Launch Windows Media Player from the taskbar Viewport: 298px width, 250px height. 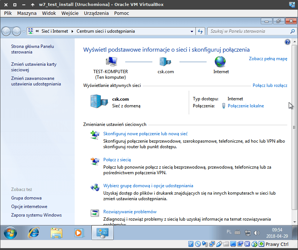pos(79,233)
